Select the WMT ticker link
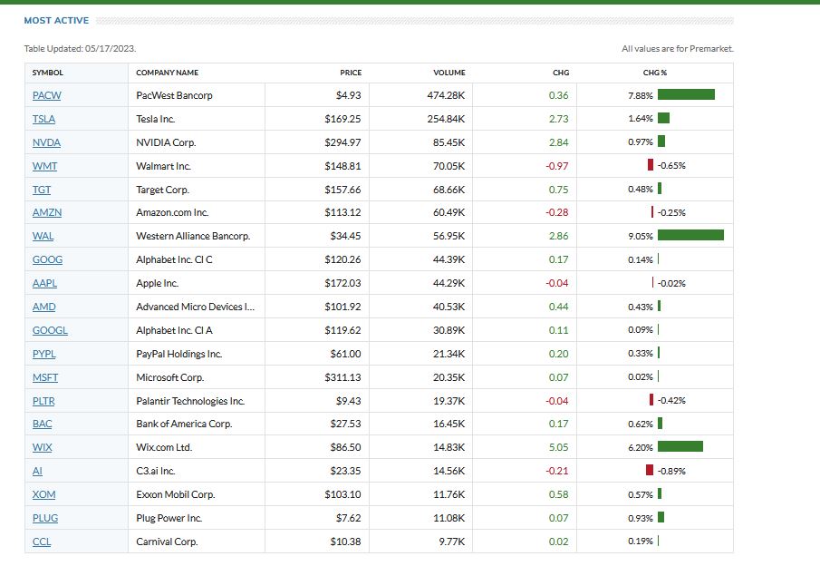Screen dimensions: 820x566 [44, 166]
